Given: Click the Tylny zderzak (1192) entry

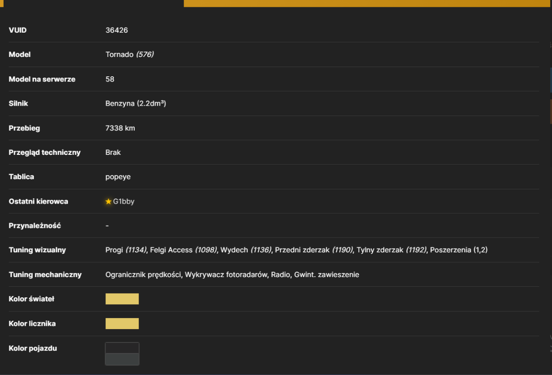Looking at the screenshot, I should pos(391,250).
